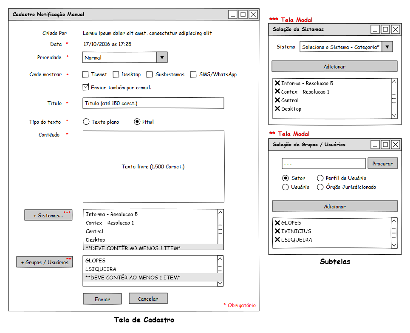Screen dimensions: 410x333
Task: Open the Prioridade dropdown arrow
Action: point(162,57)
